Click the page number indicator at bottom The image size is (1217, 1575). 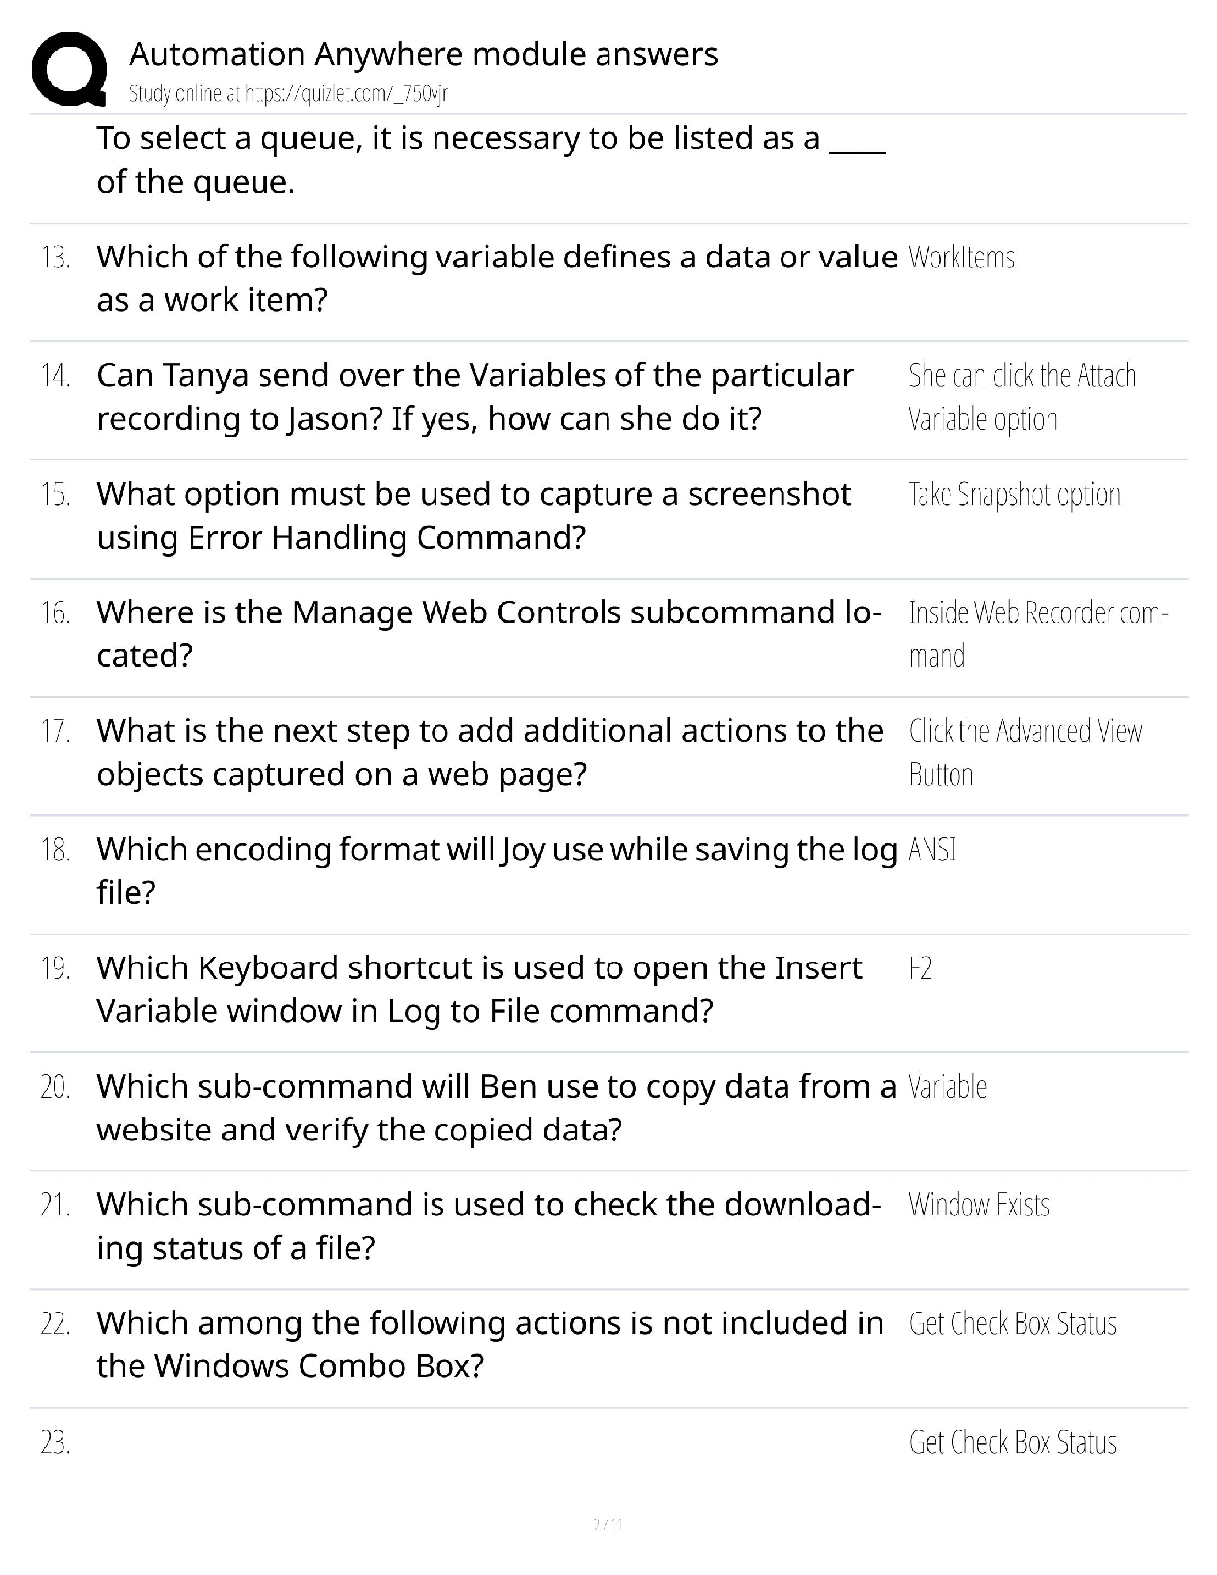point(608,1524)
